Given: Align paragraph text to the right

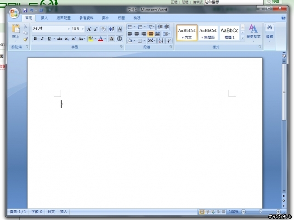Looking at the screenshot, I should pyautogui.click(x=144, y=34).
